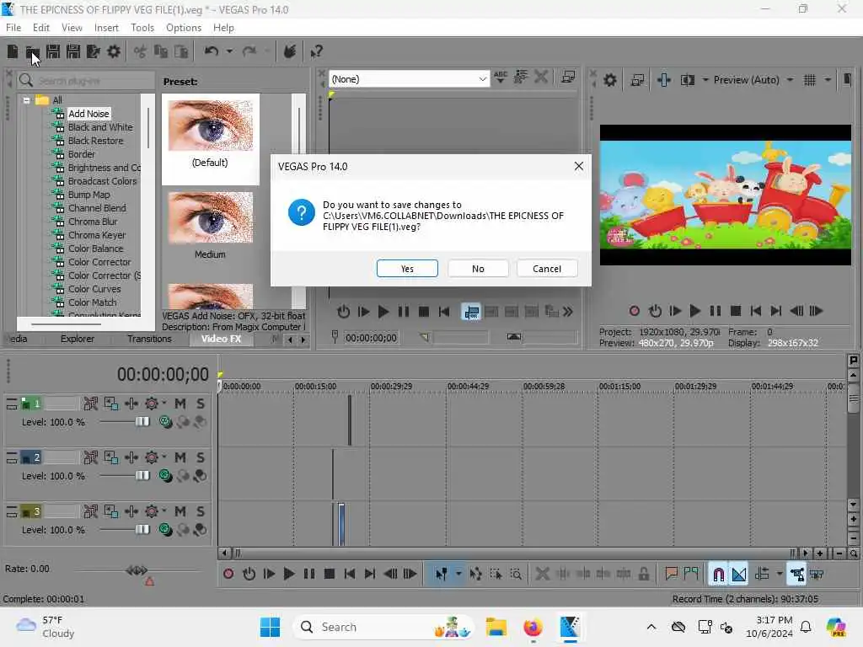Image resolution: width=863 pixels, height=647 pixels.
Task: Click No in save dialog
Action: coord(479,269)
